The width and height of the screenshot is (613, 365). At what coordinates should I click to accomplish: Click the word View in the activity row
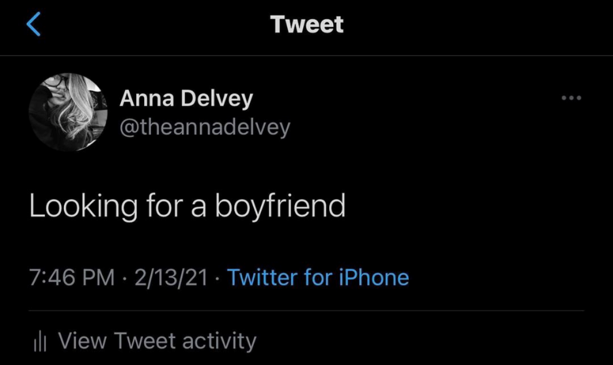click(83, 341)
